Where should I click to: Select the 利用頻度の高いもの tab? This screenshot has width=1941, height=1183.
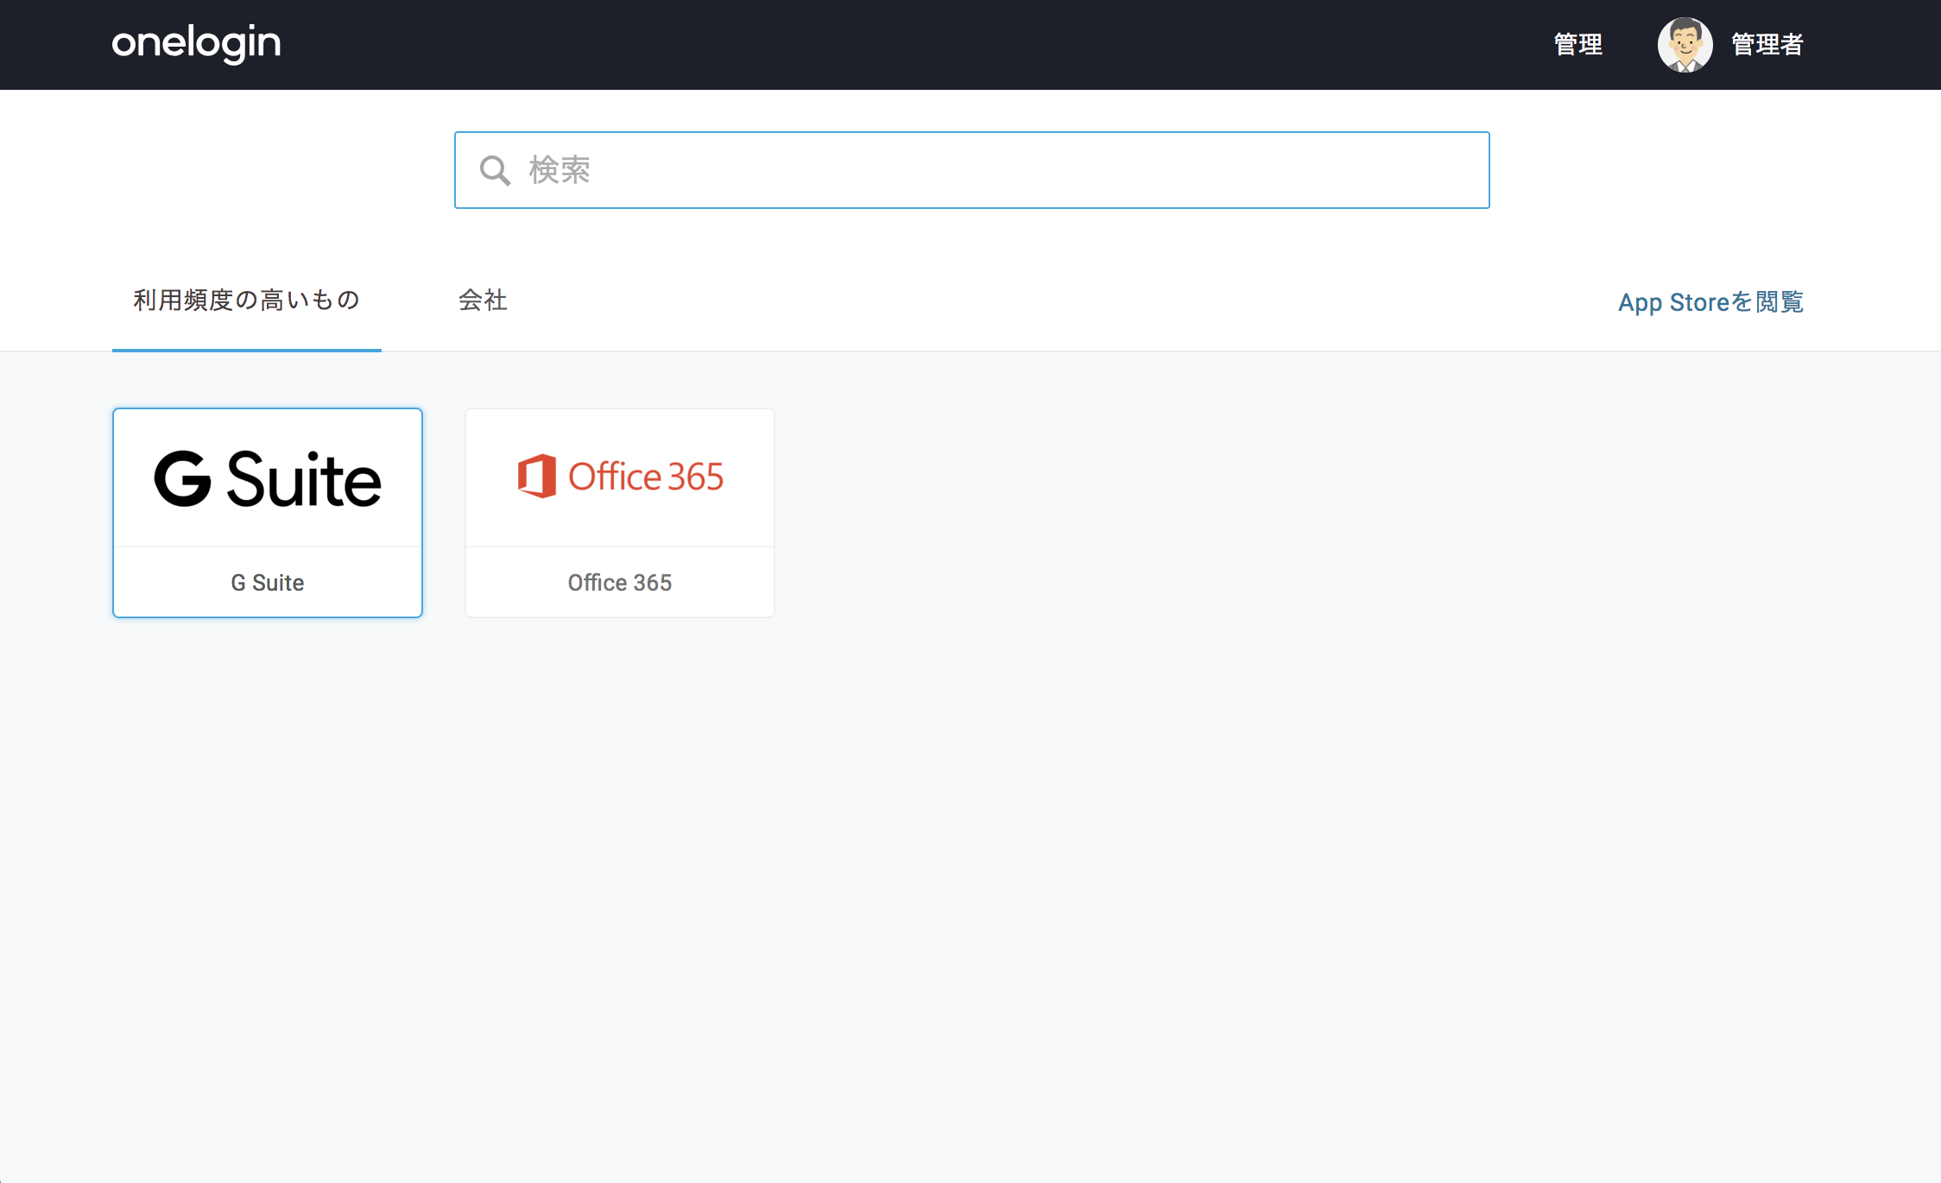[x=247, y=300]
